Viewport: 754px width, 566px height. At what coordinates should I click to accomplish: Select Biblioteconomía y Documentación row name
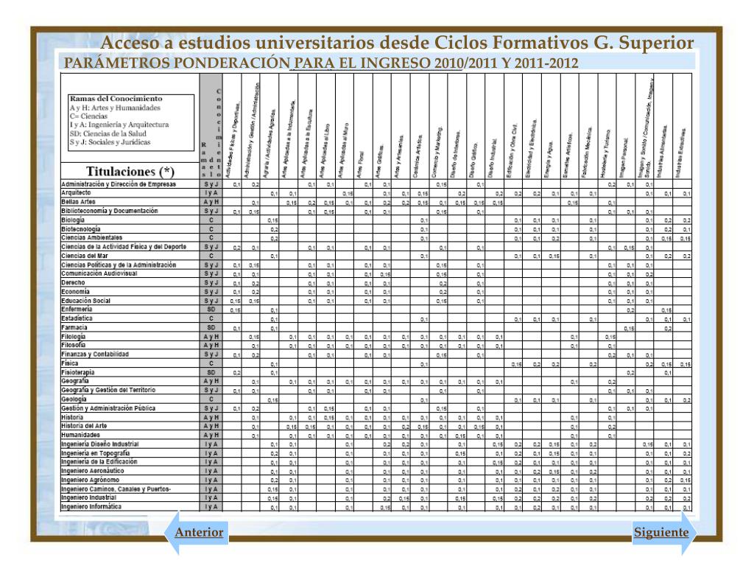[x=109, y=212]
